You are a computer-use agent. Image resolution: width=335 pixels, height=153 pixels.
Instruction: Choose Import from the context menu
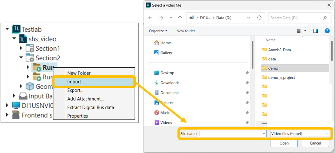click(x=74, y=82)
